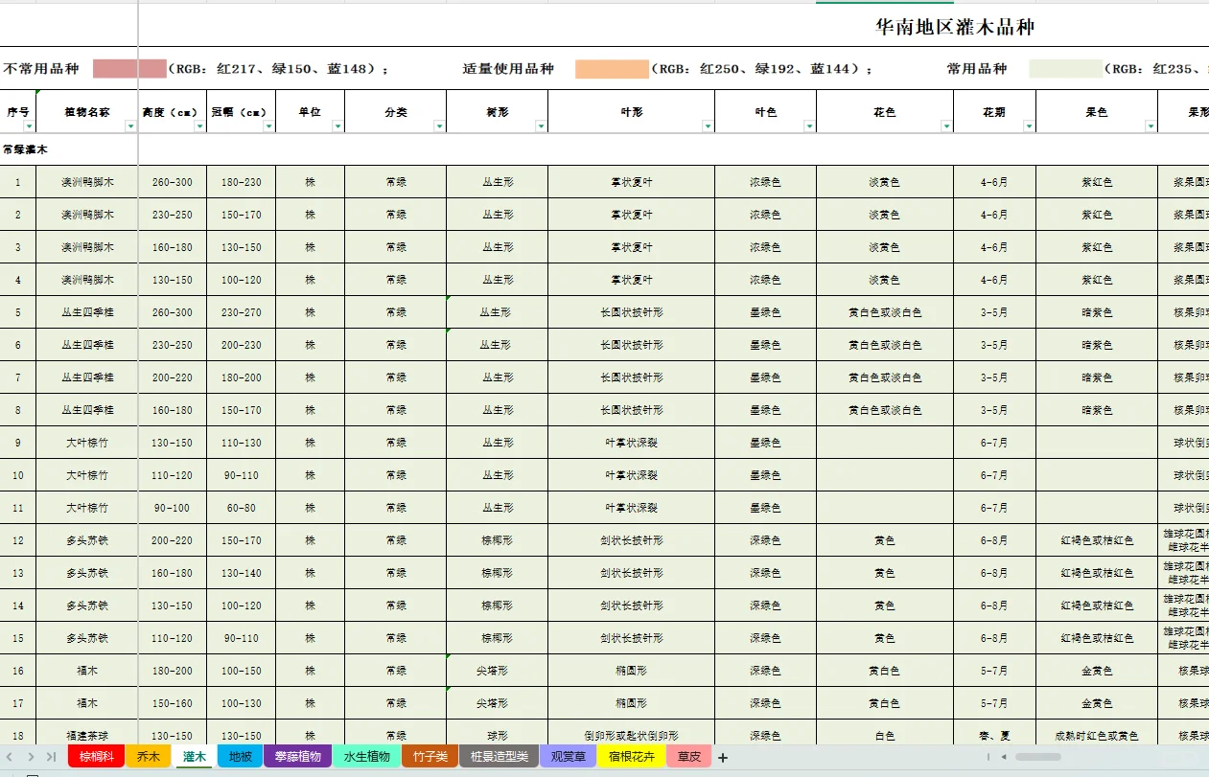Click the pink 不常用品种 color swatch
Image resolution: width=1209 pixels, height=777 pixels.
(x=128, y=68)
